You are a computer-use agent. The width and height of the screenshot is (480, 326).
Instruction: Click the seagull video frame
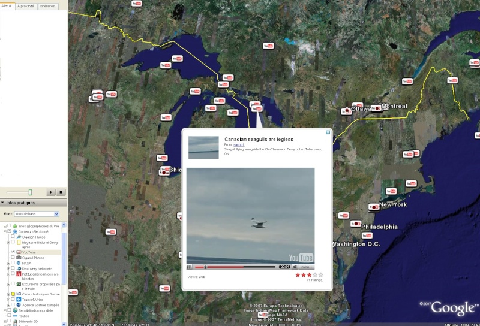tap(250, 216)
